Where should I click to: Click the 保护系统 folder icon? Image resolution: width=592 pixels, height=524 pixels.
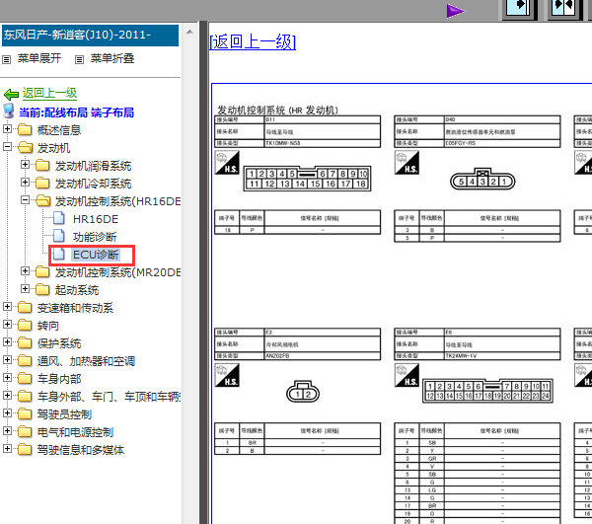(x=25, y=342)
